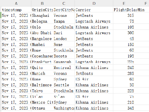Select the Shanghai origin city cell
This screenshot has height=112, width=149.
tap(42, 15)
